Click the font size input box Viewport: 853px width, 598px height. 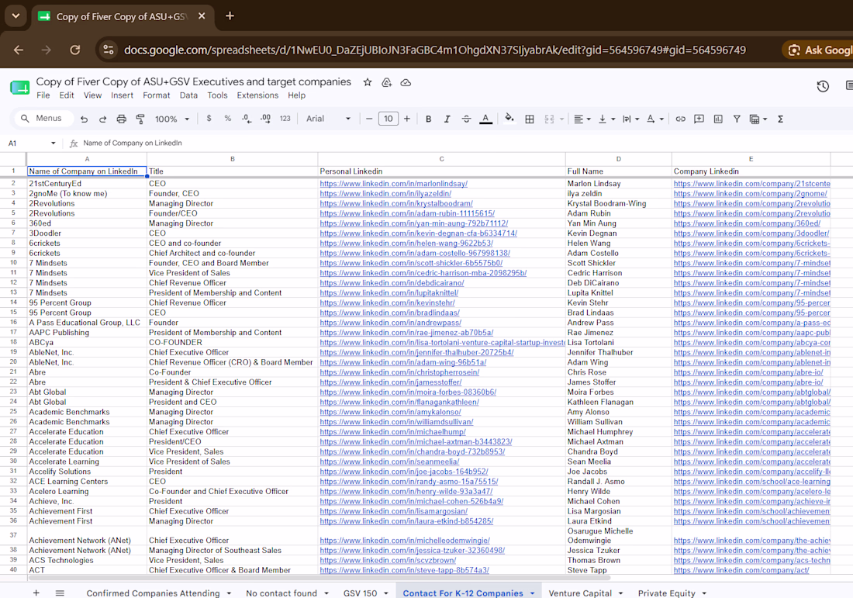coord(388,119)
